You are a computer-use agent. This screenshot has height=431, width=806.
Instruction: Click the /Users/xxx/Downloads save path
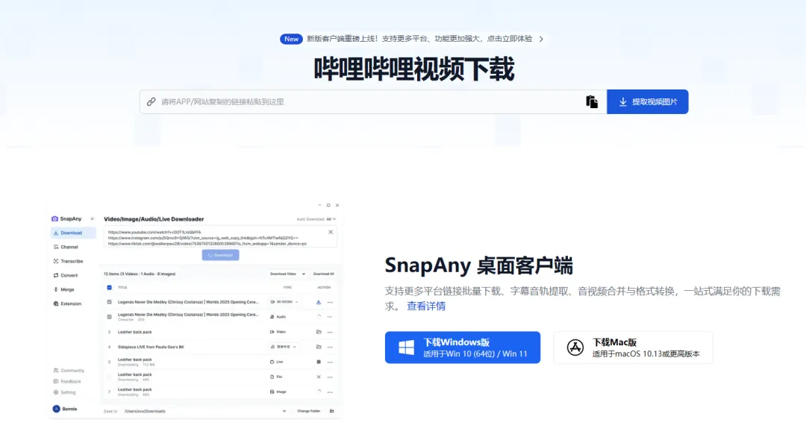pyautogui.click(x=145, y=411)
